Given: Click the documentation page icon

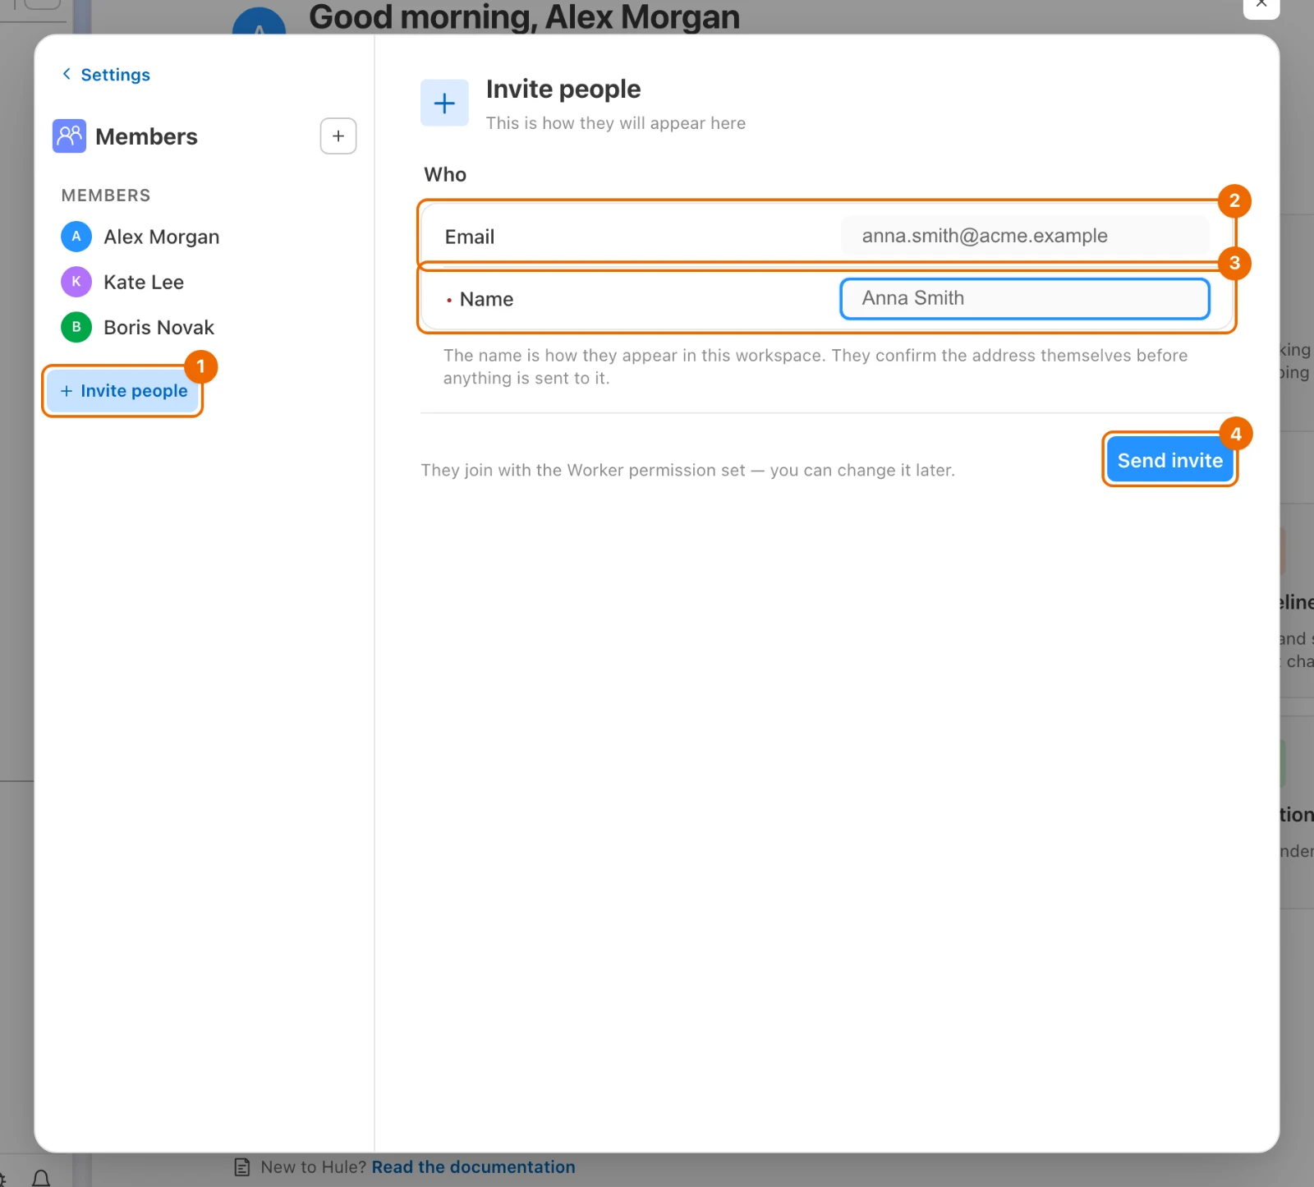Looking at the screenshot, I should (x=242, y=1166).
